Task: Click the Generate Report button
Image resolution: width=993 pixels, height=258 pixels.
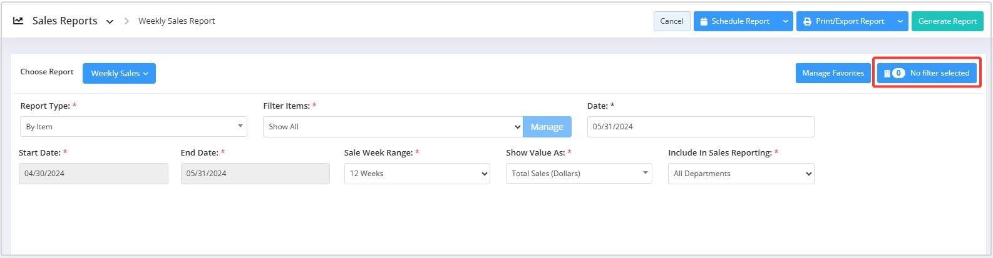Action: tap(947, 21)
